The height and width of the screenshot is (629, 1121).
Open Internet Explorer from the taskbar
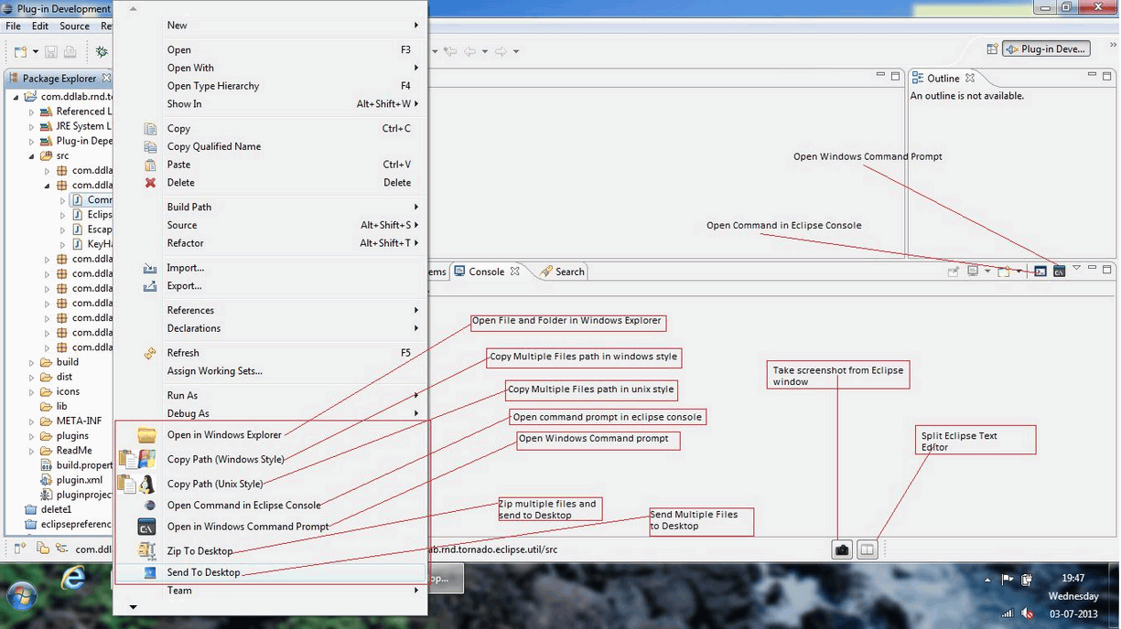tap(73, 579)
